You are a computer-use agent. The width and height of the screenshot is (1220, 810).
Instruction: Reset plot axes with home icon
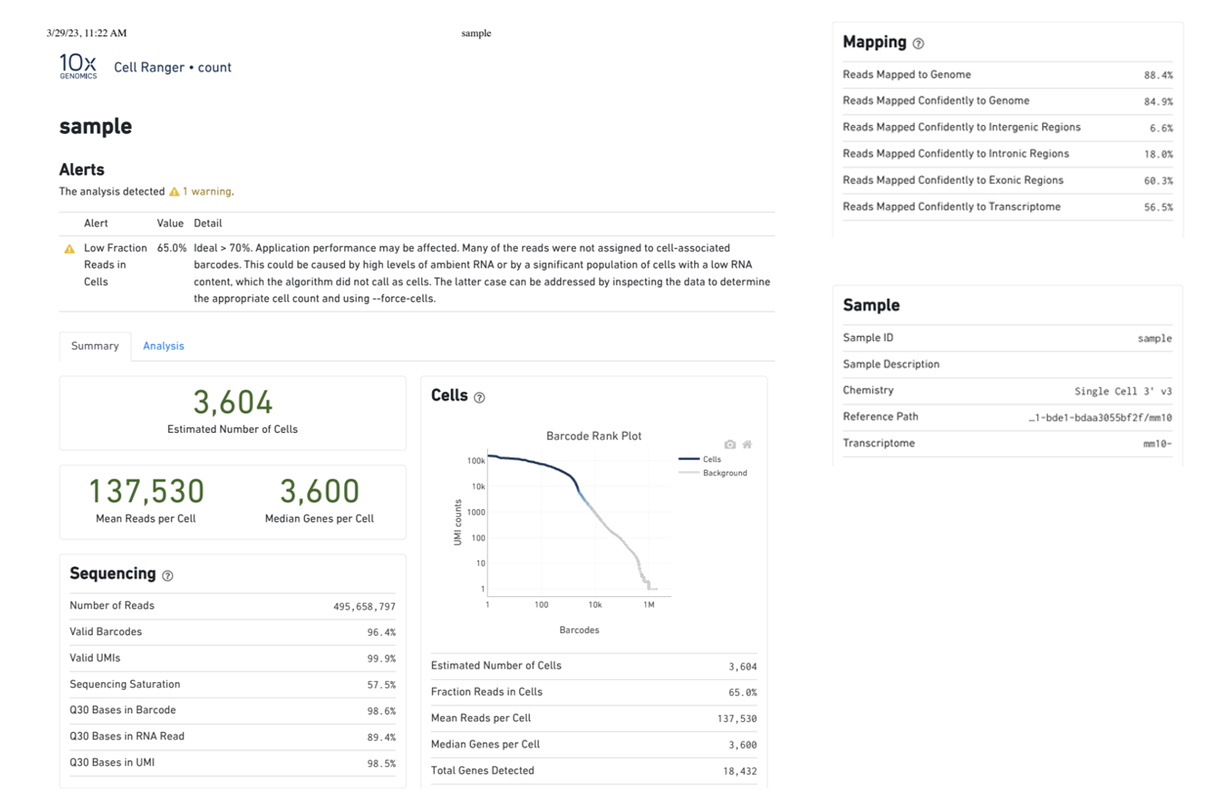point(747,445)
